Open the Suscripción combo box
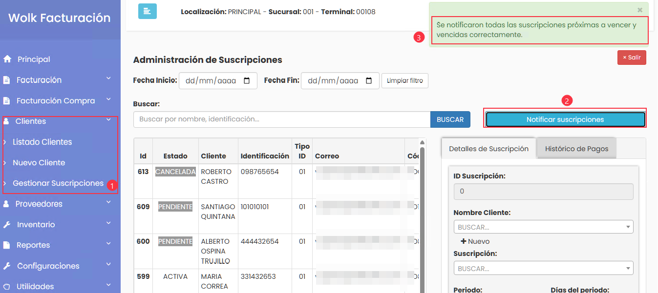658x293 pixels. pyautogui.click(x=543, y=268)
